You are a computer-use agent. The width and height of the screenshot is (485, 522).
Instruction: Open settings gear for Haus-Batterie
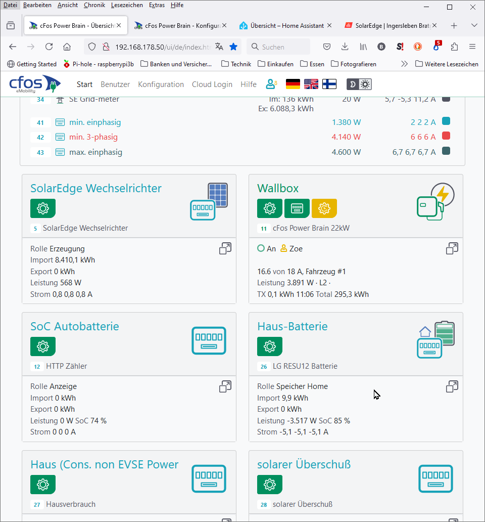point(270,346)
